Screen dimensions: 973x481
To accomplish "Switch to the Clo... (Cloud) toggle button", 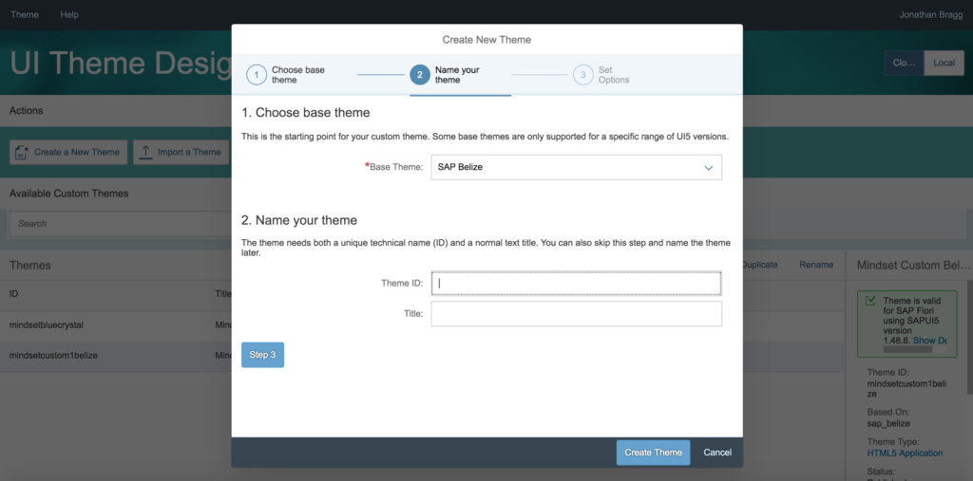I will coord(904,63).
